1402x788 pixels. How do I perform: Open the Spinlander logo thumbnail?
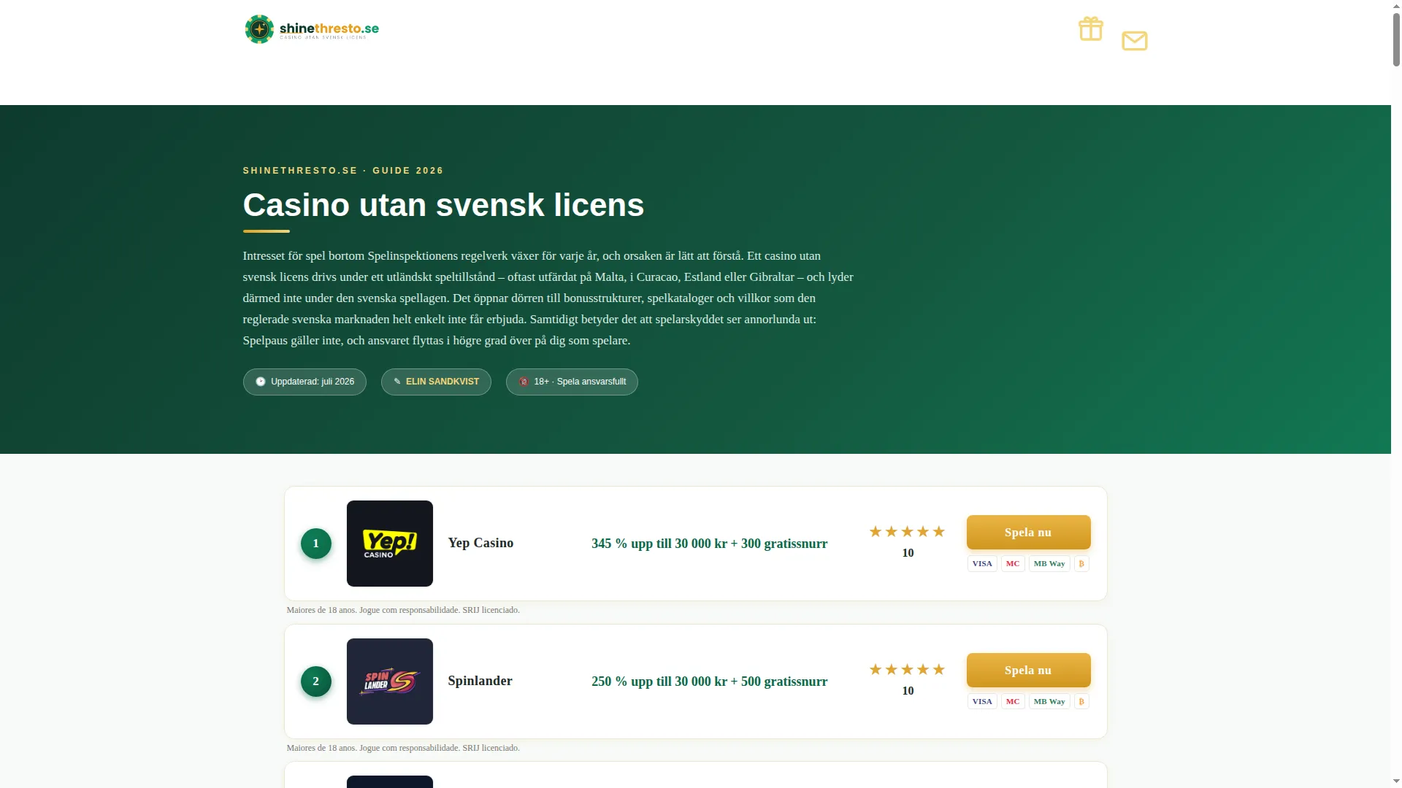[x=390, y=681]
